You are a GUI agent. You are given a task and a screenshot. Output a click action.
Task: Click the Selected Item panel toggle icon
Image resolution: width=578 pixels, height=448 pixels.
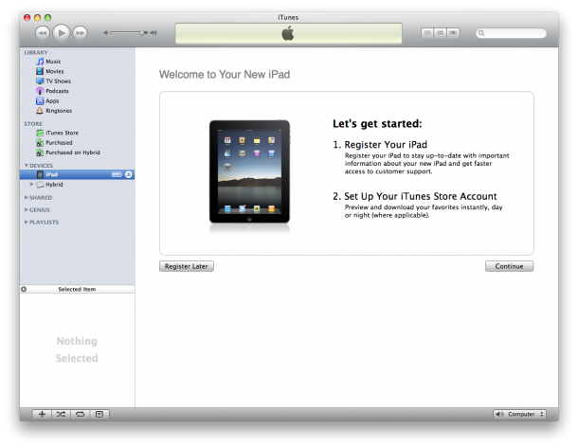coord(24,289)
